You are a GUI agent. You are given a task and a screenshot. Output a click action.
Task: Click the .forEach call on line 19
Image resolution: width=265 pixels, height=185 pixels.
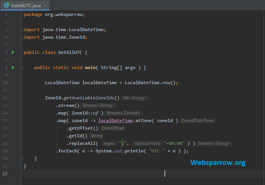tap(67, 151)
